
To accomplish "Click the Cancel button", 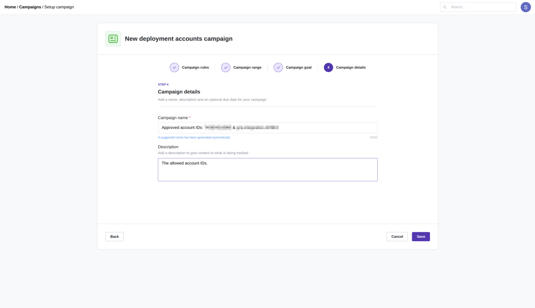I will [x=397, y=237].
